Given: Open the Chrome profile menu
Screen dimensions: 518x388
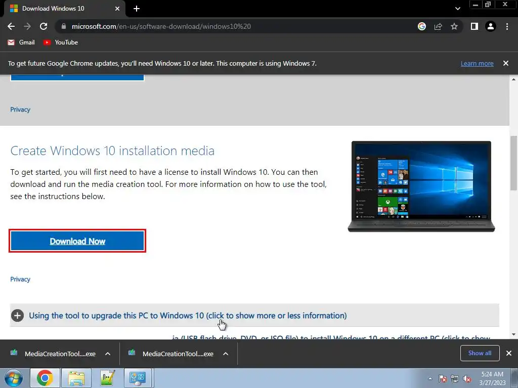Looking at the screenshot, I should [x=491, y=26].
